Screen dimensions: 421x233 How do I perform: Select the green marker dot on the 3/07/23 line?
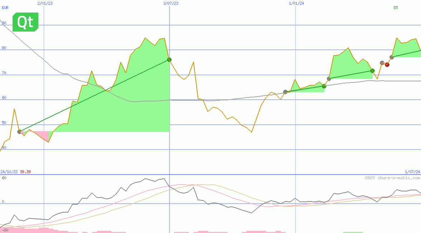(169, 60)
